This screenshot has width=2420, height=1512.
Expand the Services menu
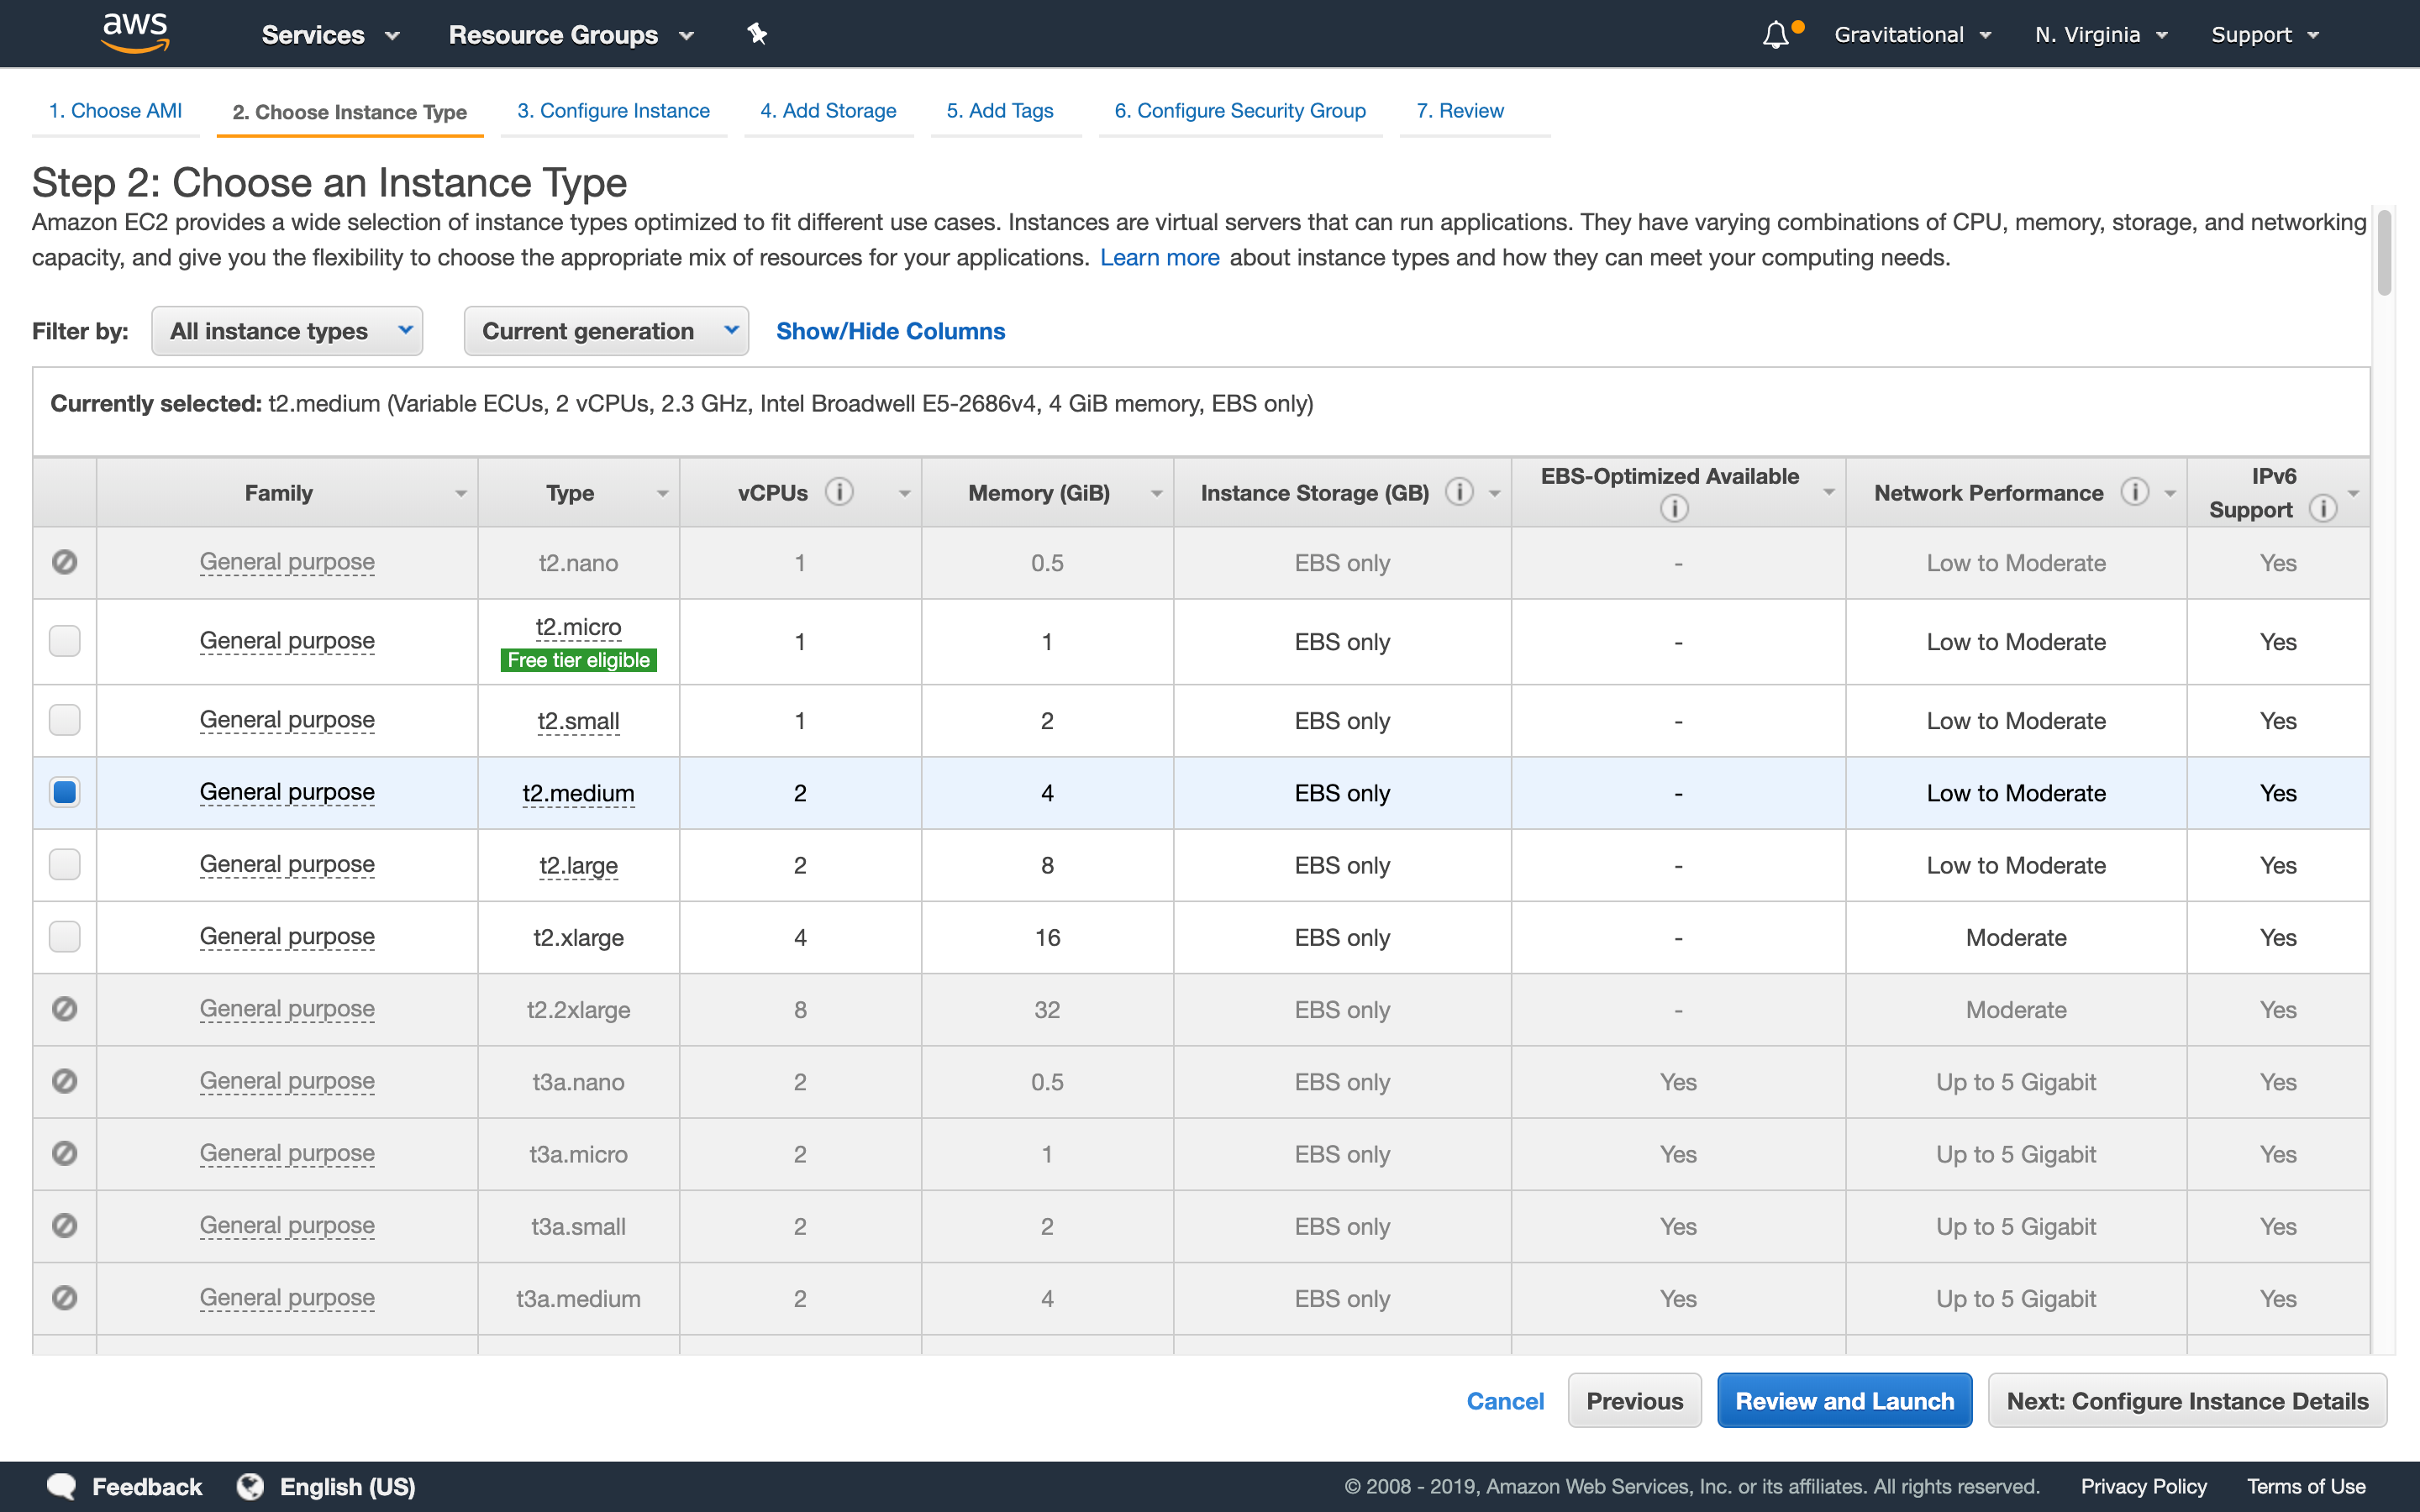pos(330,35)
